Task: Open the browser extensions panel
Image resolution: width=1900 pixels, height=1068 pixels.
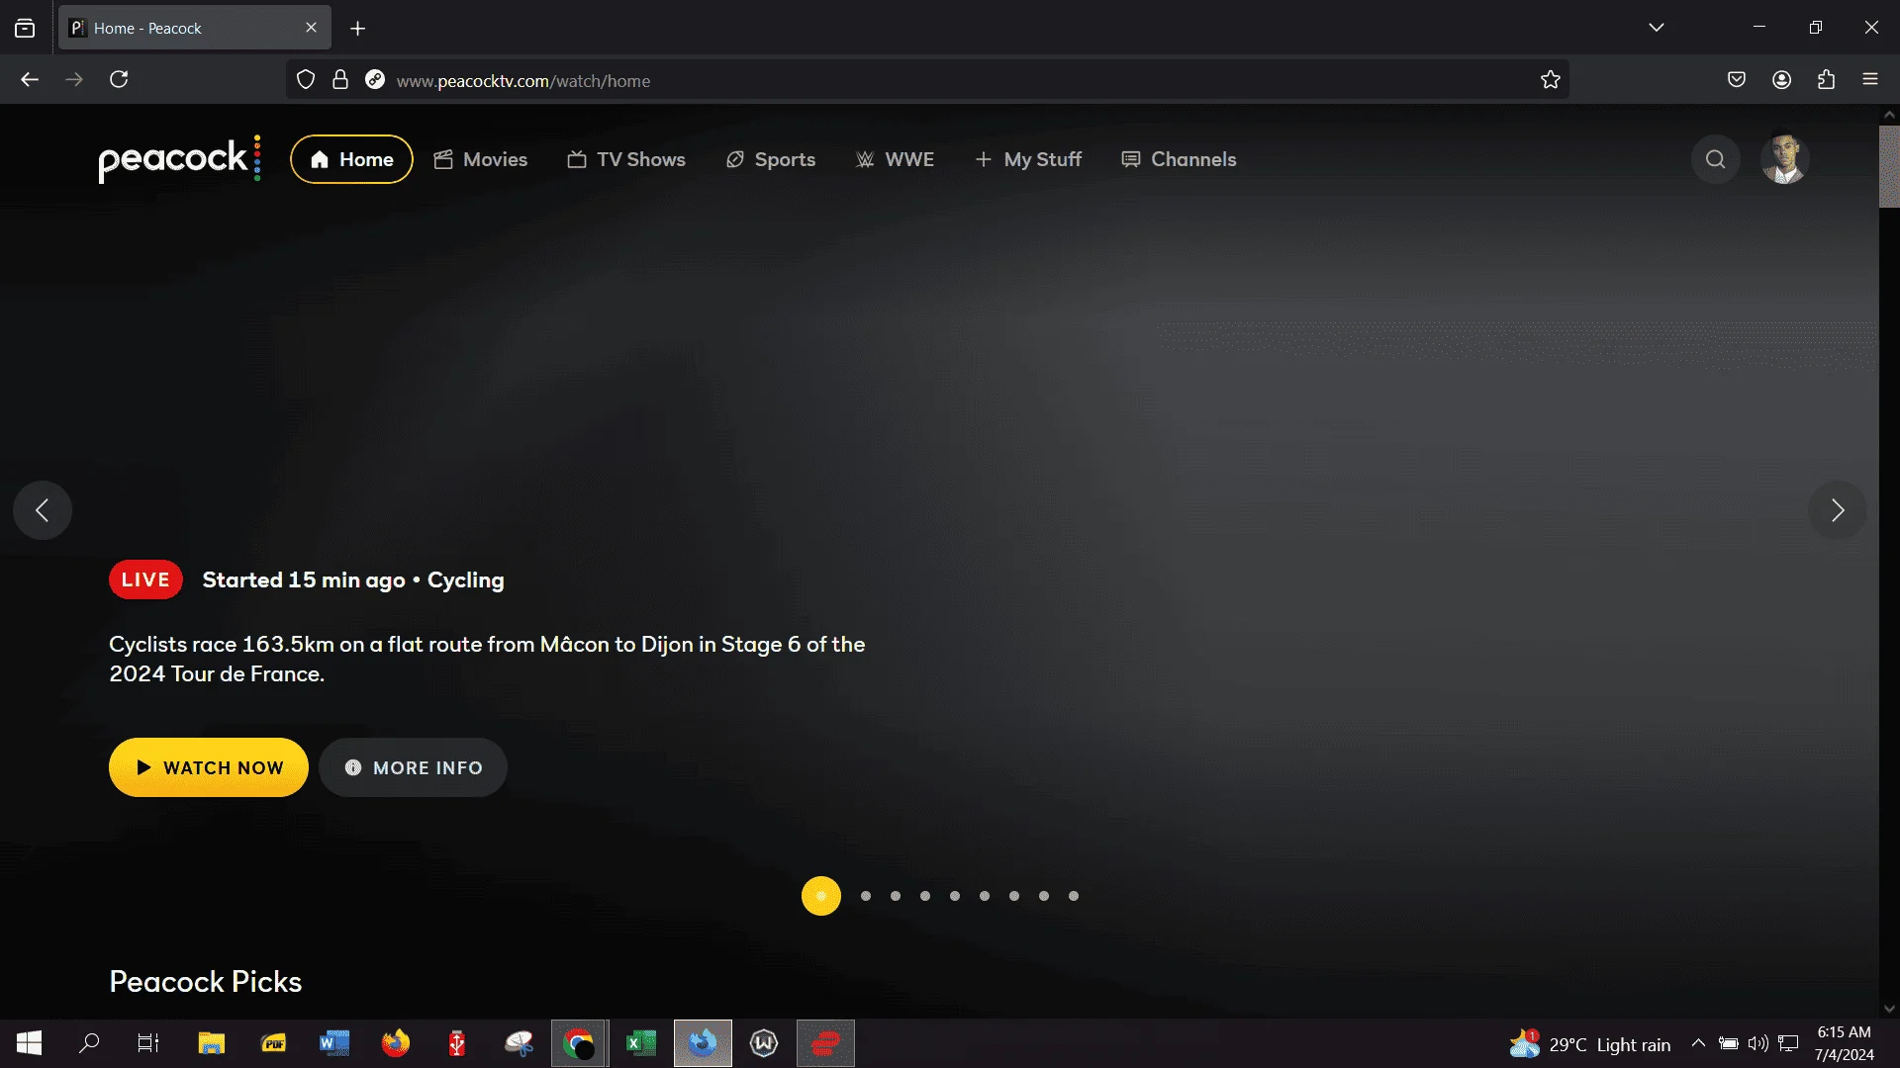Action: coord(1827,80)
